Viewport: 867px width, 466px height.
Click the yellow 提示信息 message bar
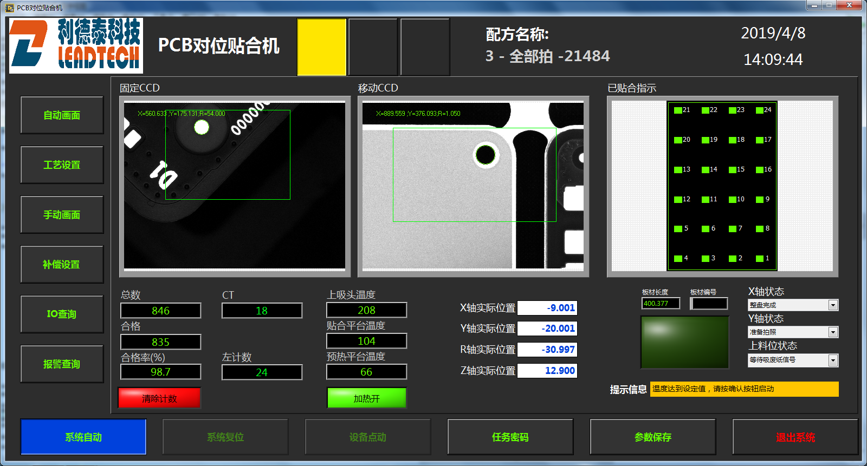click(x=743, y=389)
